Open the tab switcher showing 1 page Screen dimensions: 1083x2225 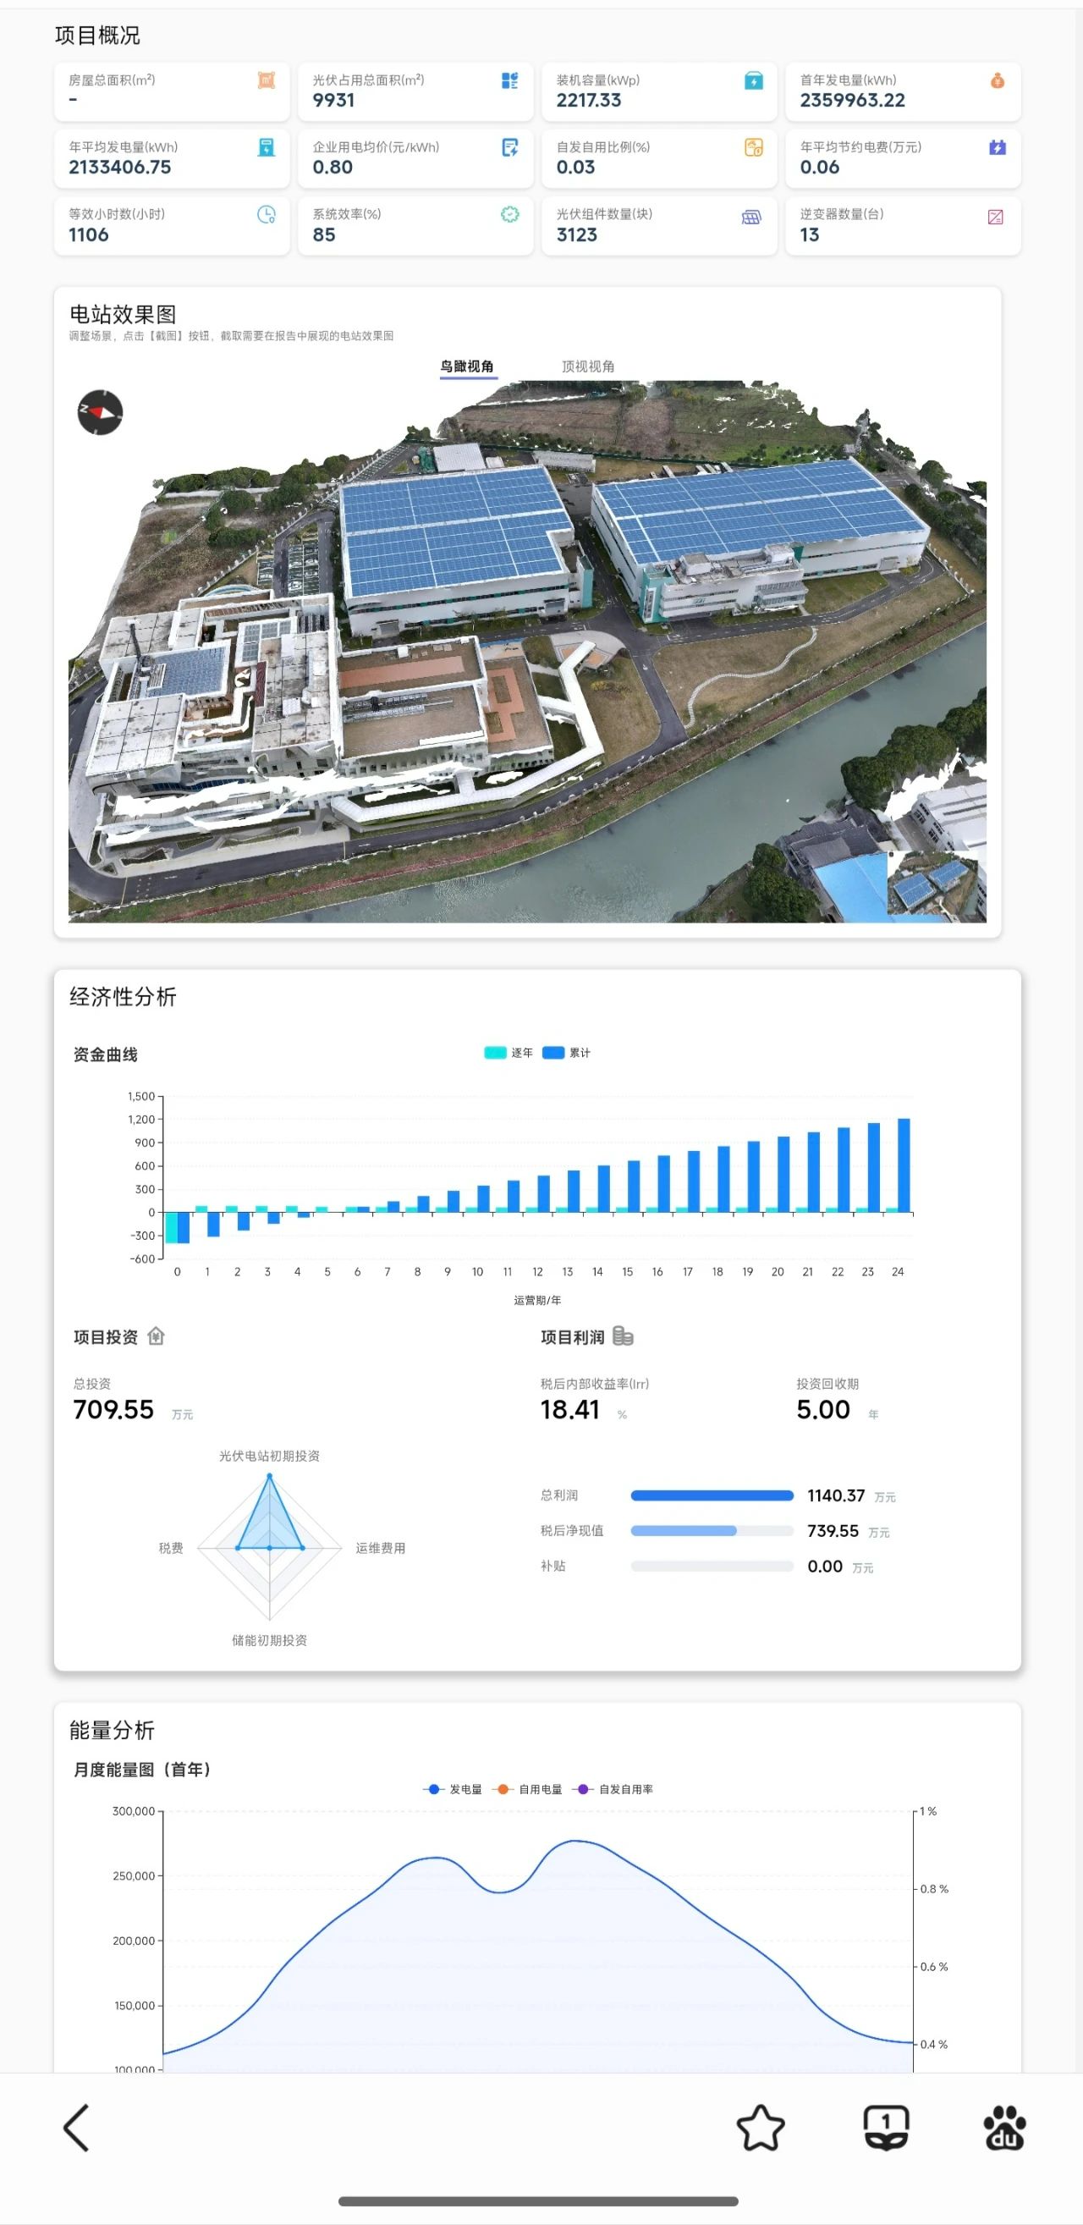click(x=885, y=2127)
